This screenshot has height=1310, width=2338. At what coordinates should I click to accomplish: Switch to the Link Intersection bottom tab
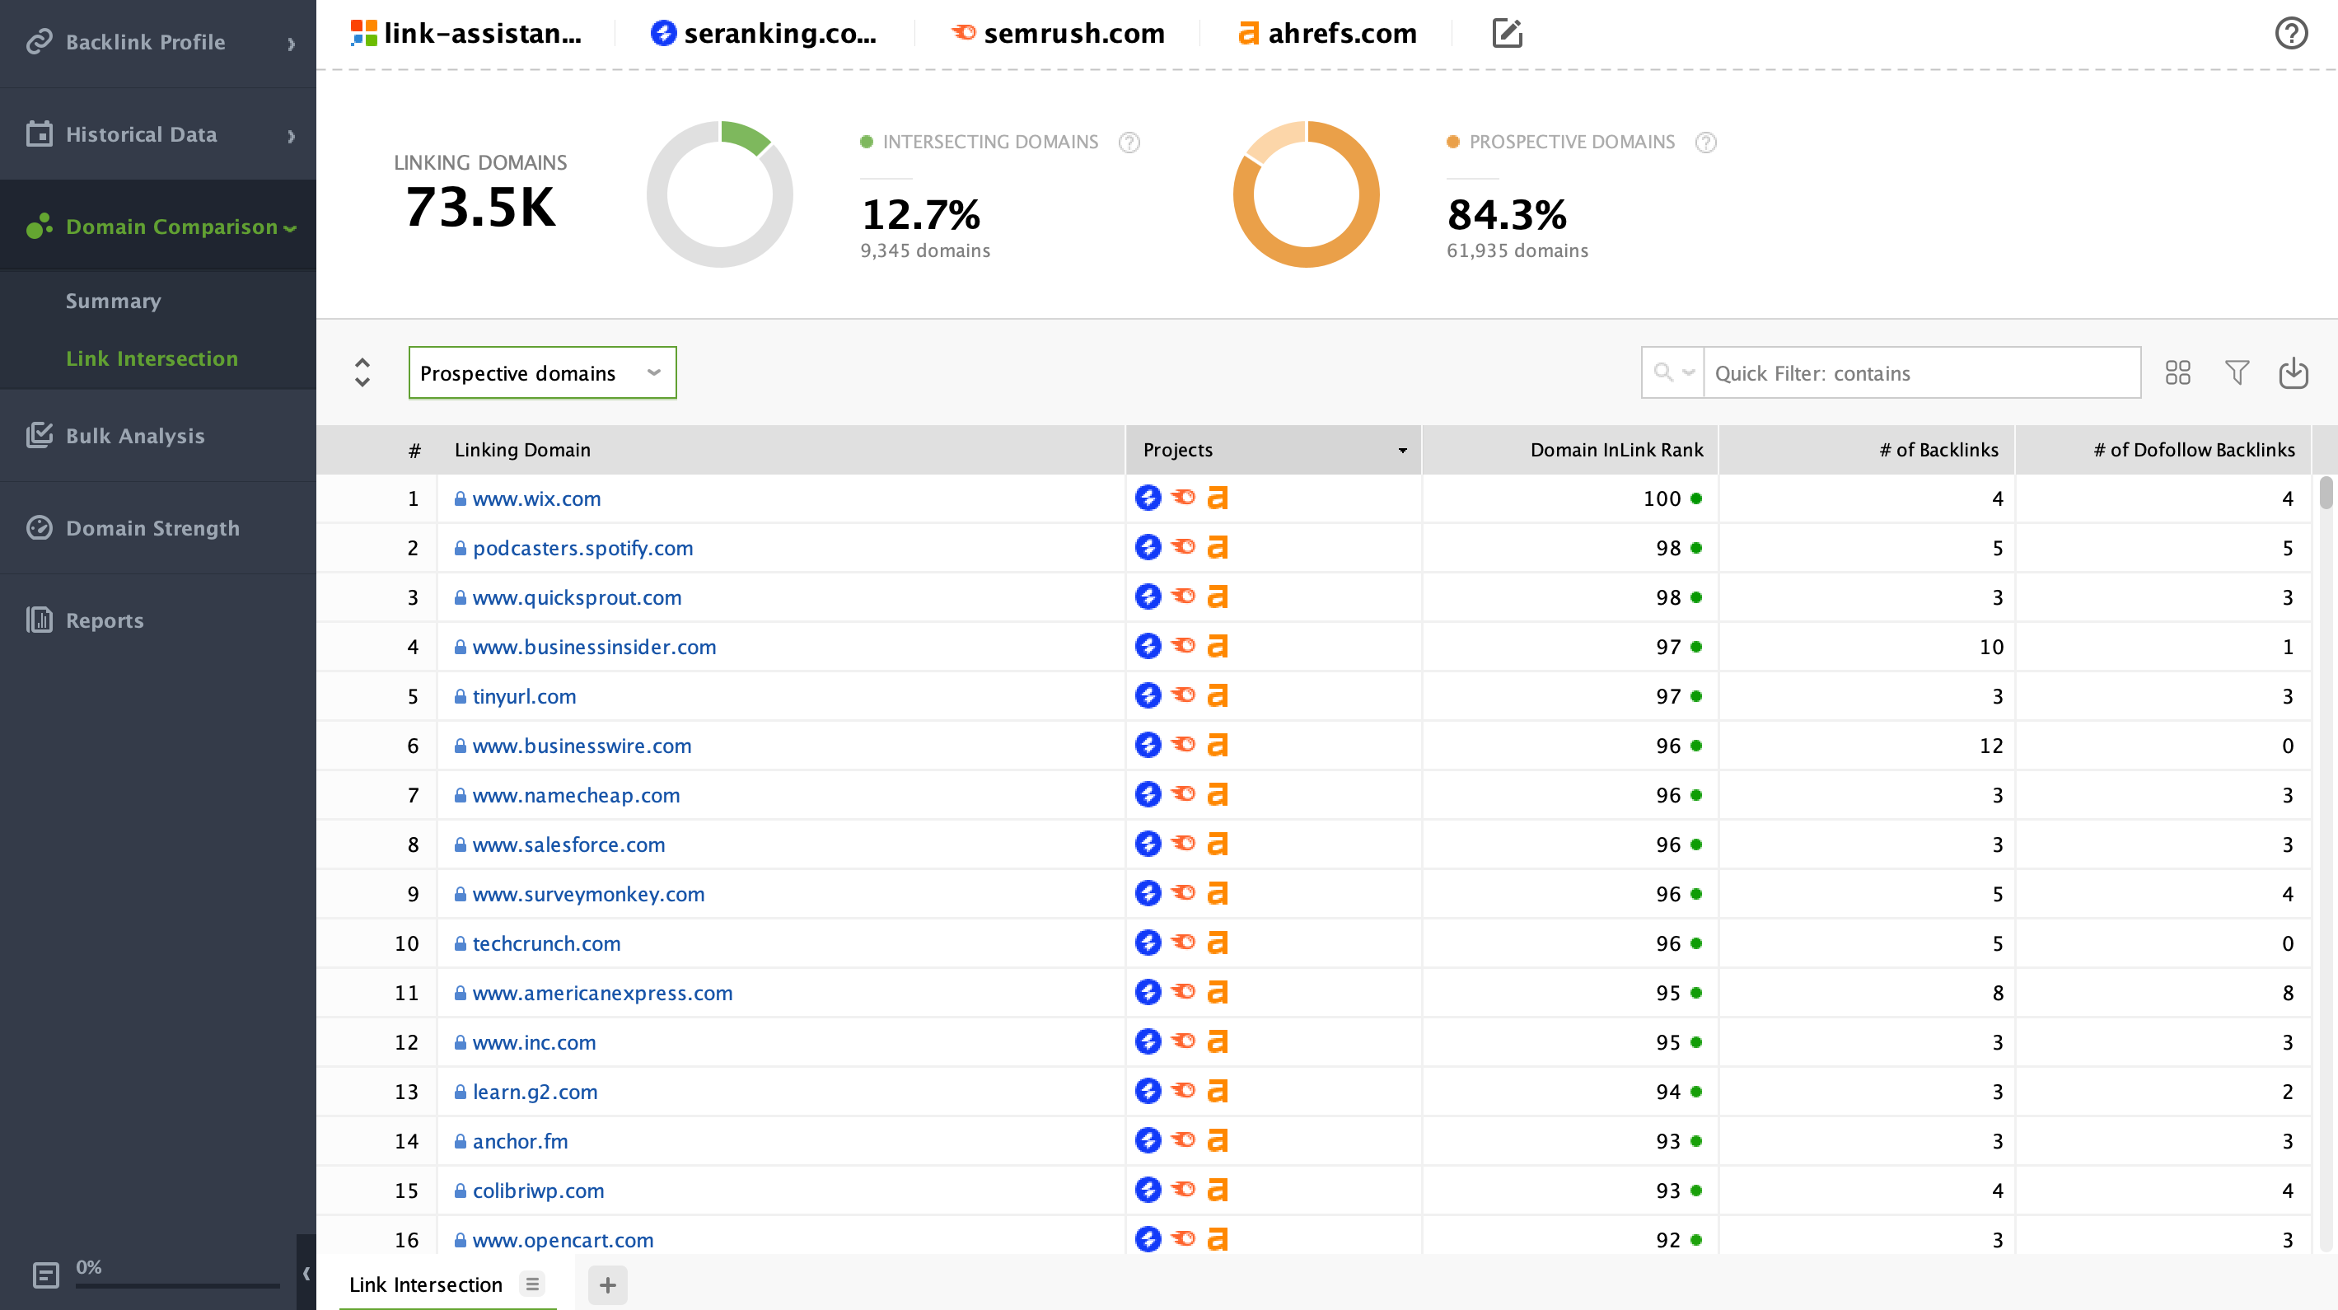tap(426, 1284)
